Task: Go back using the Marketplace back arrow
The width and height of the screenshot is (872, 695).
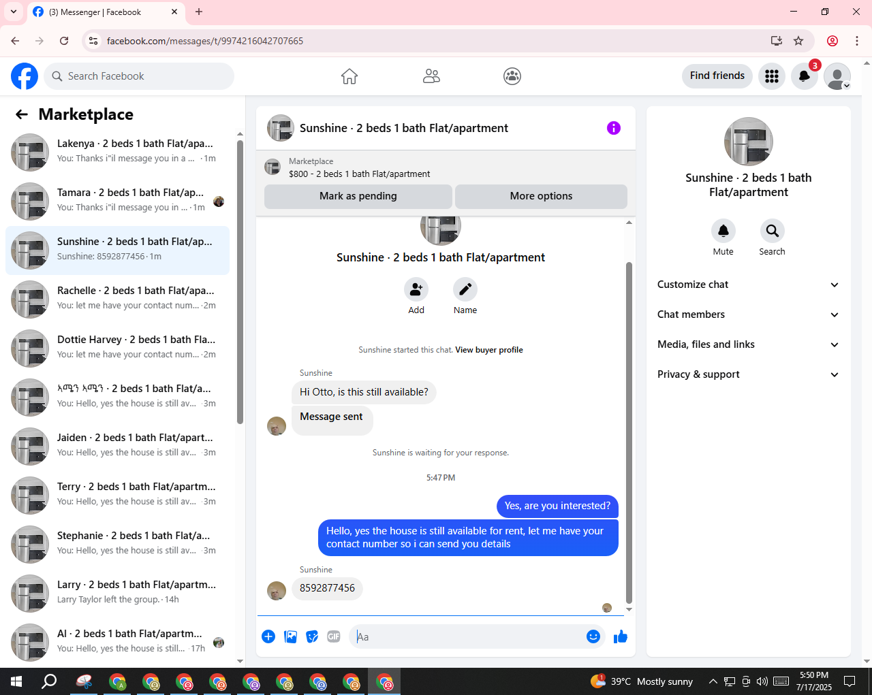Action: tap(22, 114)
